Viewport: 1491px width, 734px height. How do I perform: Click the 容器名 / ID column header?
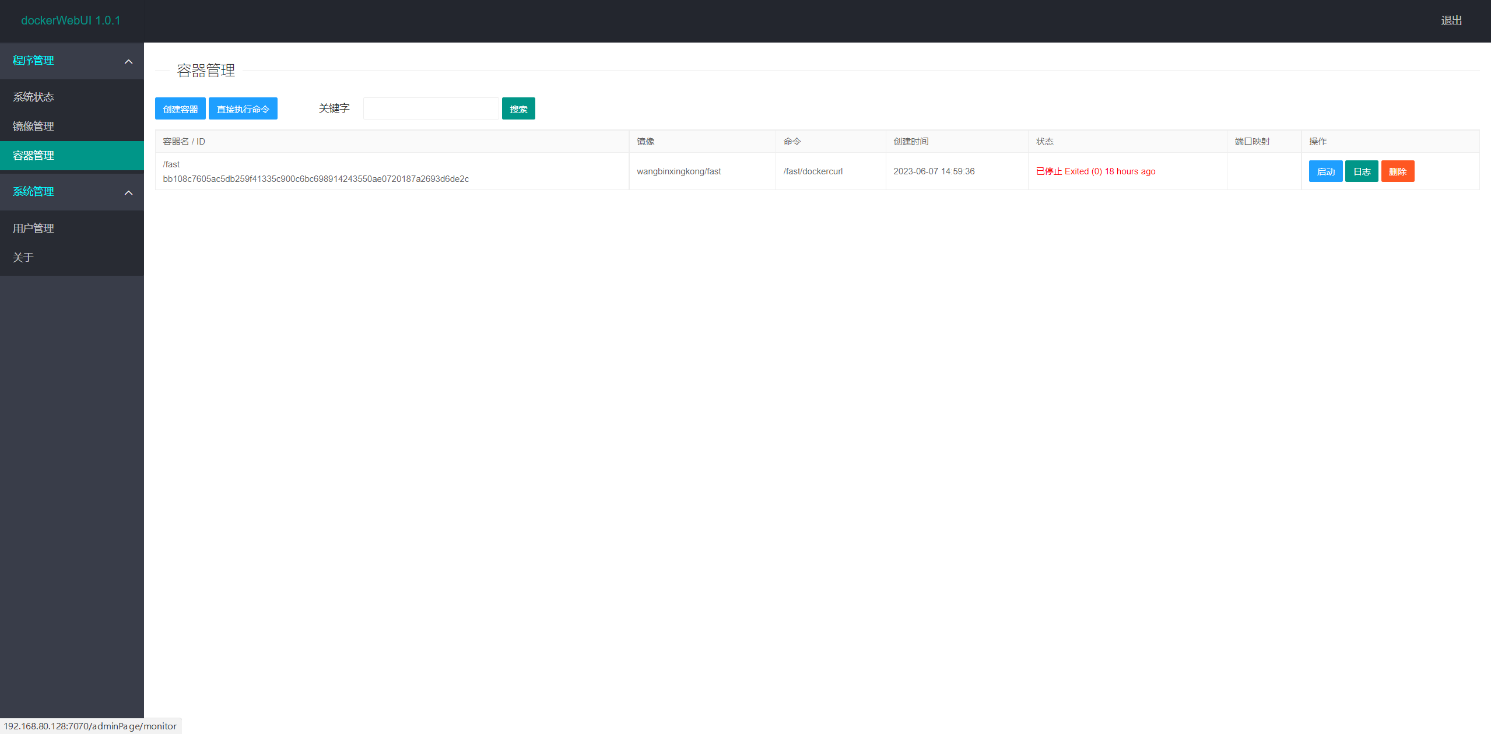pyautogui.click(x=184, y=141)
